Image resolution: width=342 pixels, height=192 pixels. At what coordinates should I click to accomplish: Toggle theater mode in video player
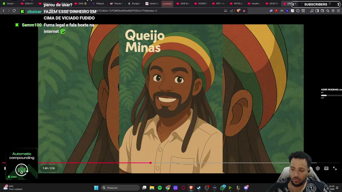click(x=326, y=168)
